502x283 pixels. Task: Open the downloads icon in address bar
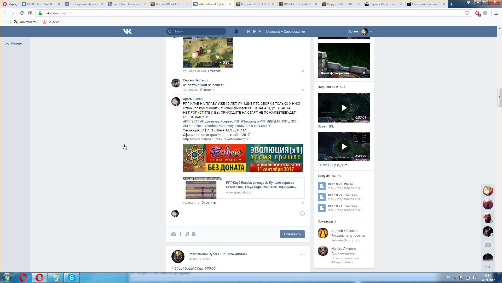[496, 13]
